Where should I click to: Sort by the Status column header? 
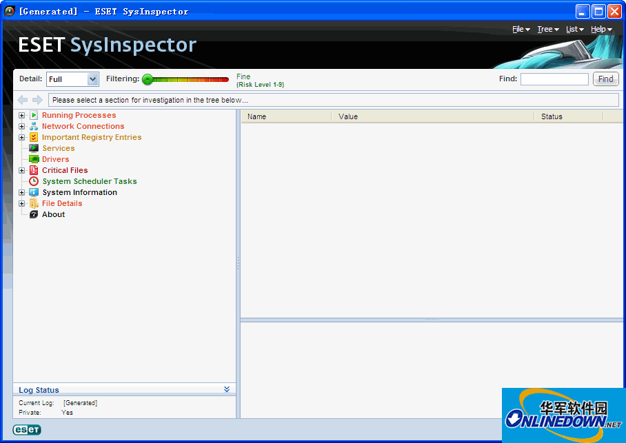569,116
